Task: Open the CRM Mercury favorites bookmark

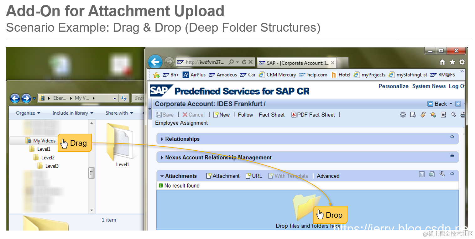Action: point(277,75)
